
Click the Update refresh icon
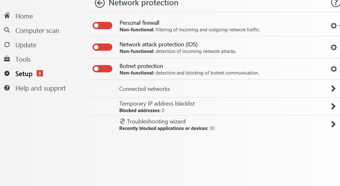click(7, 44)
